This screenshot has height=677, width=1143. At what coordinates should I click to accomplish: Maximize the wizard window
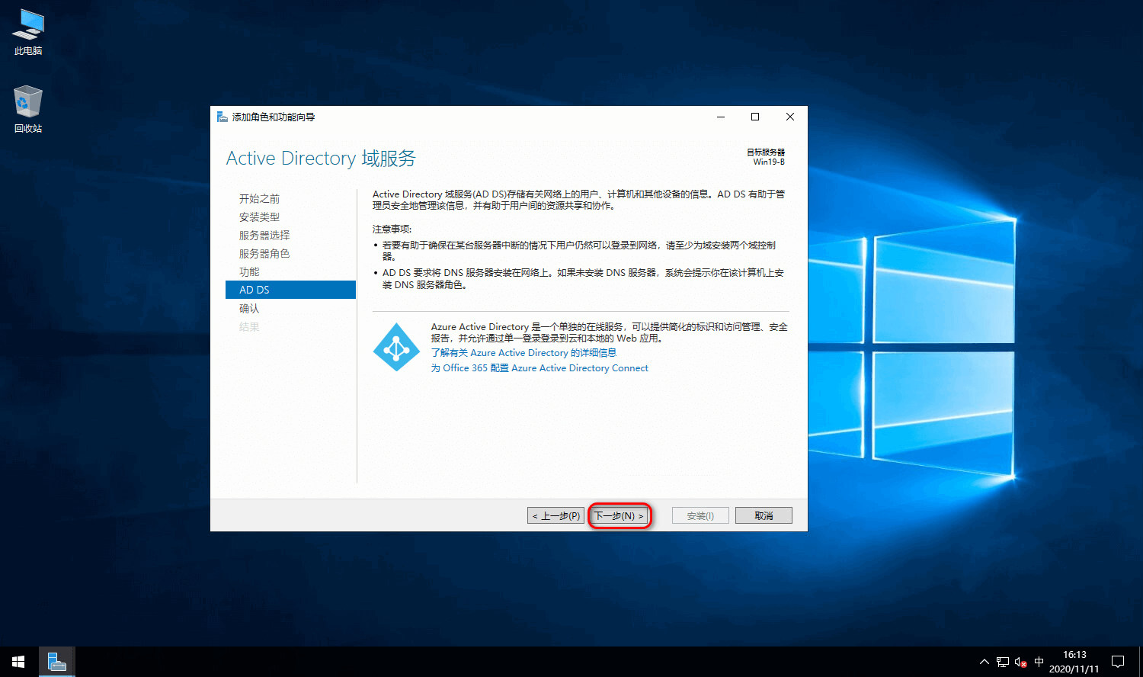tap(755, 117)
